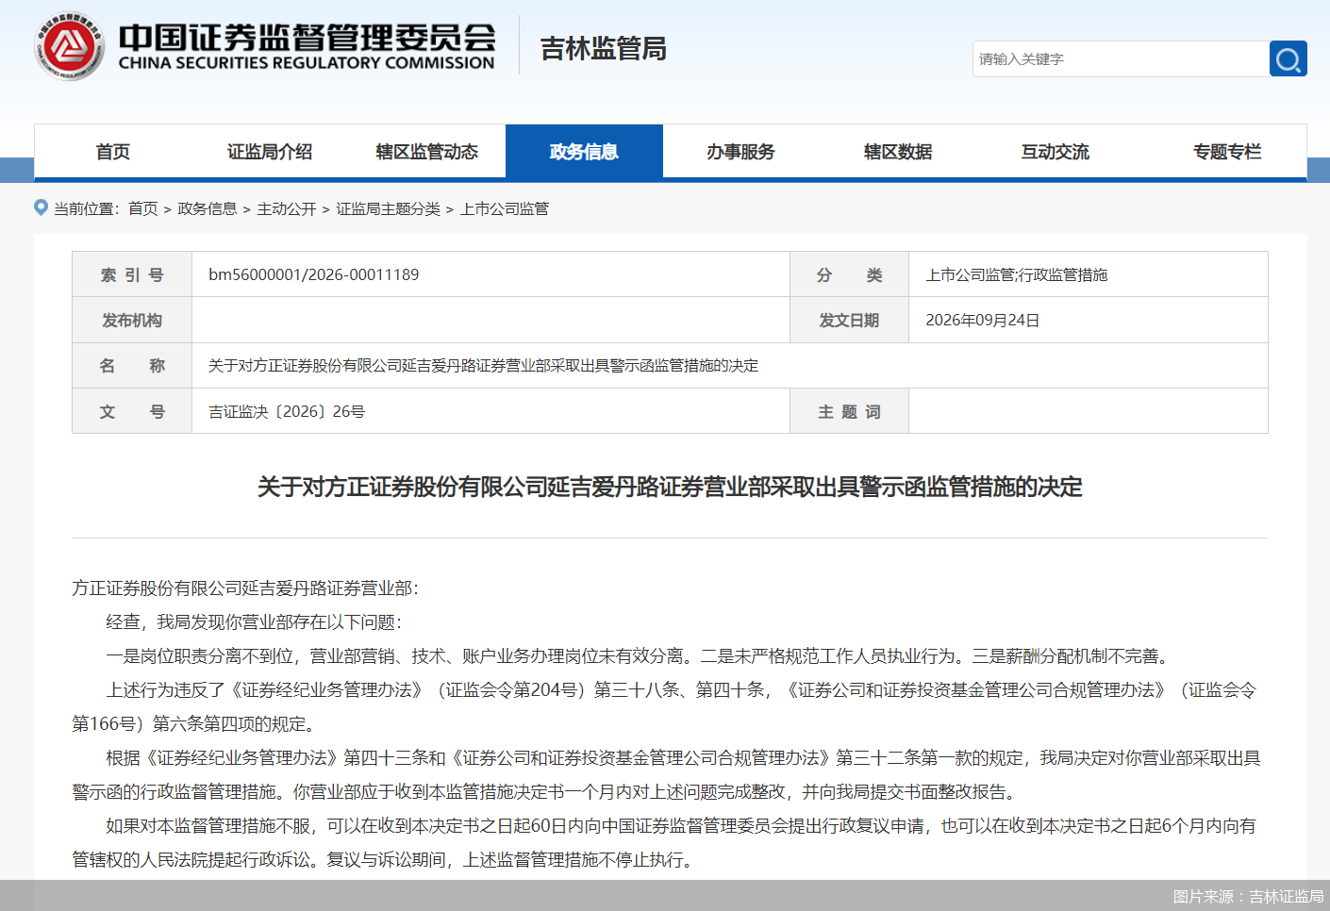The width and height of the screenshot is (1330, 911).
Task: Select index number bm56000001/2026-00011189
Action: click(x=314, y=274)
